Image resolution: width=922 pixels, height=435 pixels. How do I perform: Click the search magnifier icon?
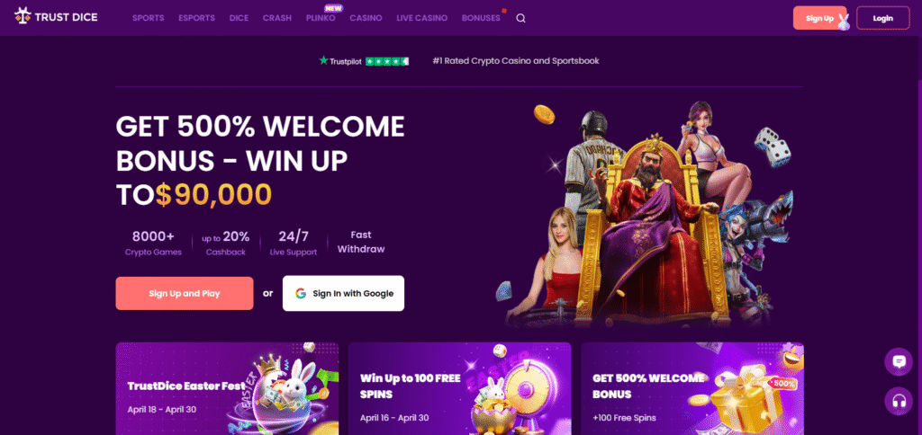click(x=520, y=18)
